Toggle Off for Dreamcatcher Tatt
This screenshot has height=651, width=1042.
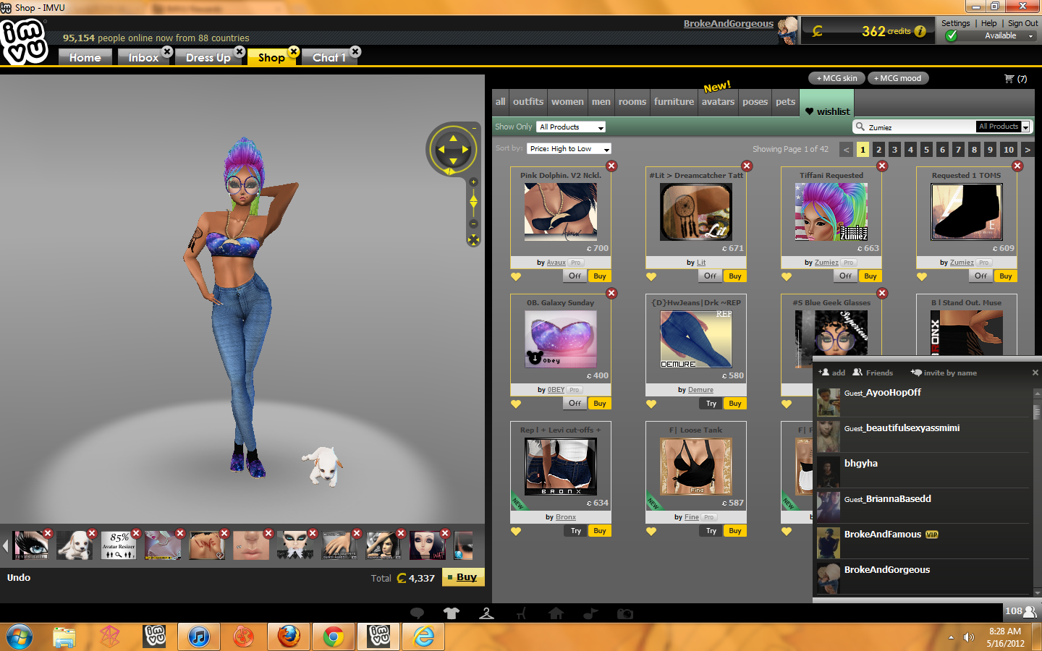tap(710, 276)
